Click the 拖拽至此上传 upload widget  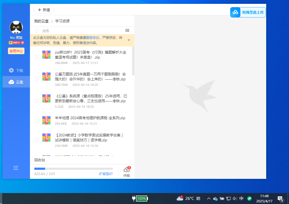pos(248,12)
